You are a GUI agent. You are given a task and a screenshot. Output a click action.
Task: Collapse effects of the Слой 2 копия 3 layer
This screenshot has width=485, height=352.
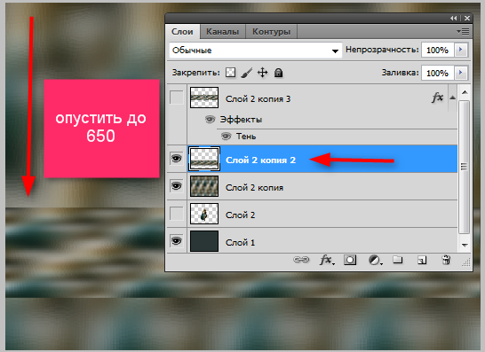tap(452, 98)
